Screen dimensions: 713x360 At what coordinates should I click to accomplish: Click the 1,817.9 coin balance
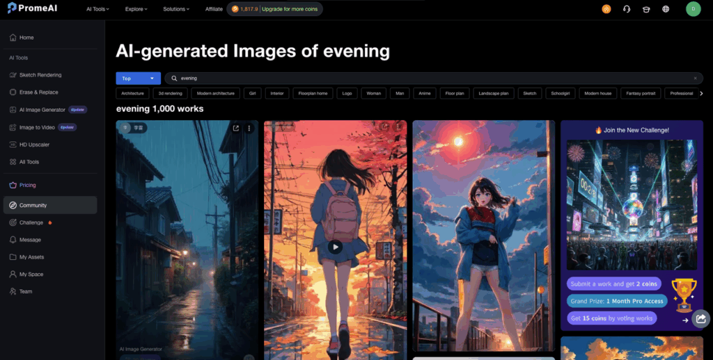(244, 9)
